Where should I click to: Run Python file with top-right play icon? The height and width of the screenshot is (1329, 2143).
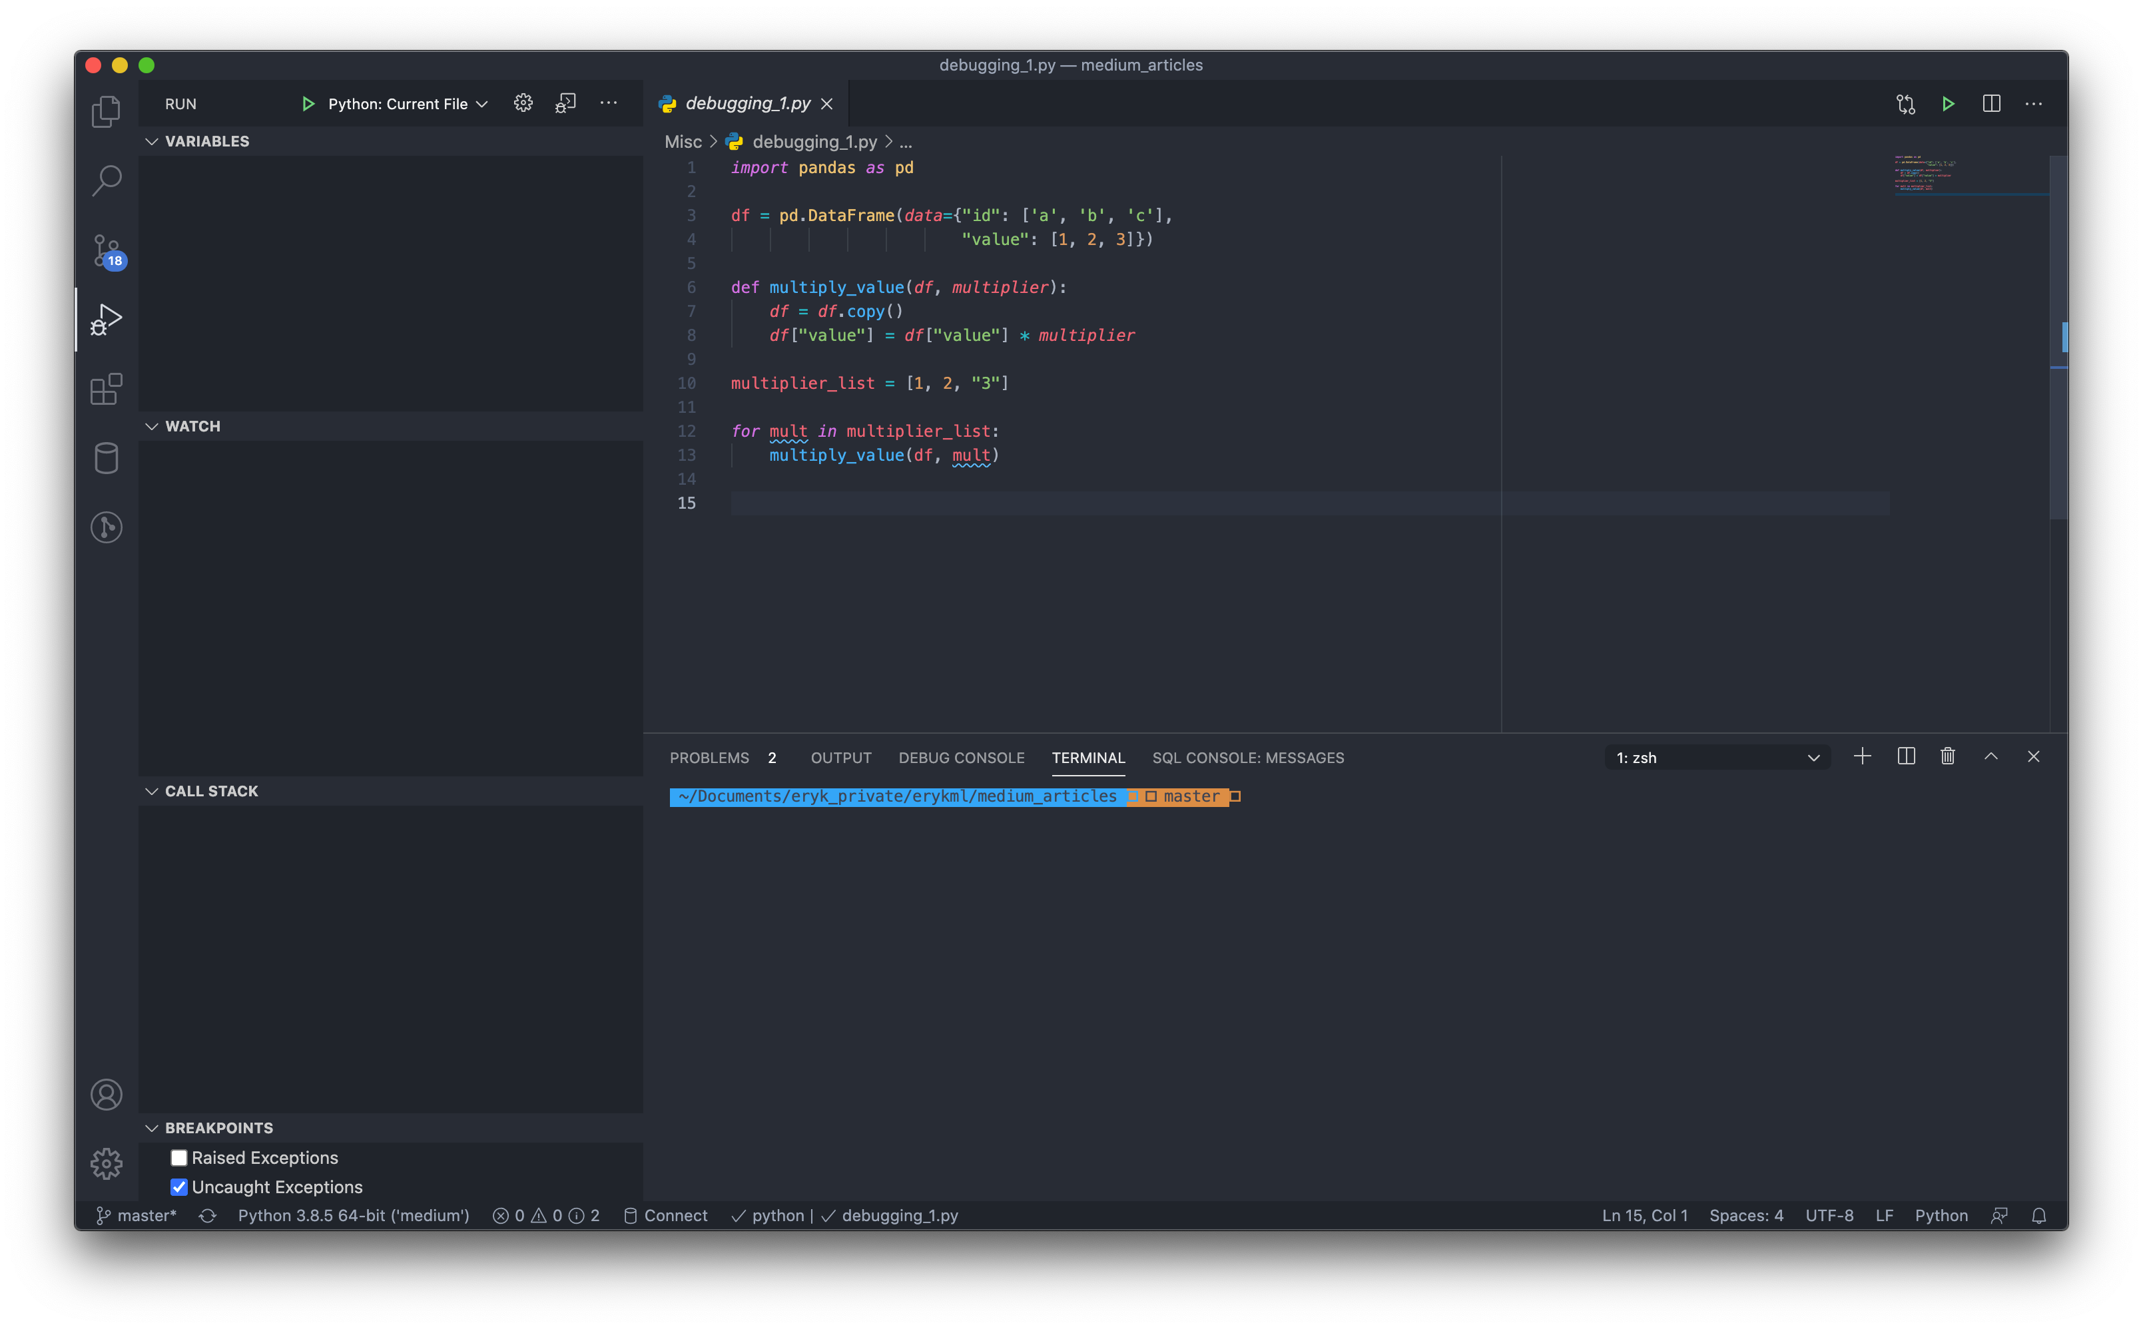click(x=1948, y=104)
